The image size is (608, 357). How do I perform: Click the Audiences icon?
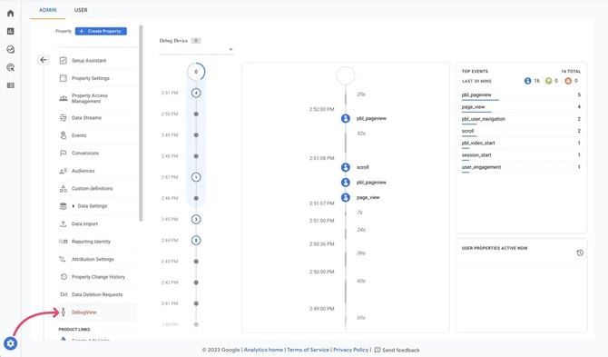click(64, 171)
